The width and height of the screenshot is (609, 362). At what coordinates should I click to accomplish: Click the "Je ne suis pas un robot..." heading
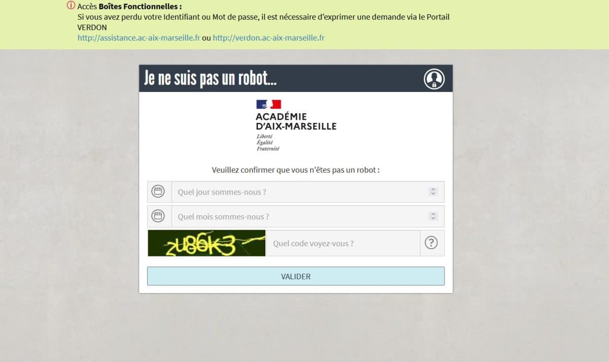point(210,79)
